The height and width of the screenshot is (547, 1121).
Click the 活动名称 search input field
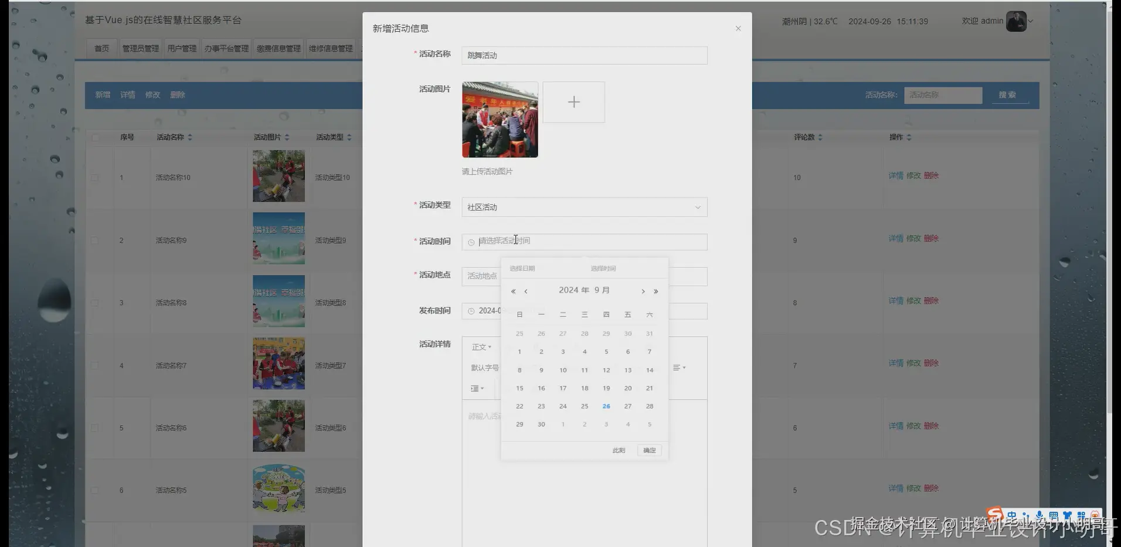pyautogui.click(x=943, y=94)
